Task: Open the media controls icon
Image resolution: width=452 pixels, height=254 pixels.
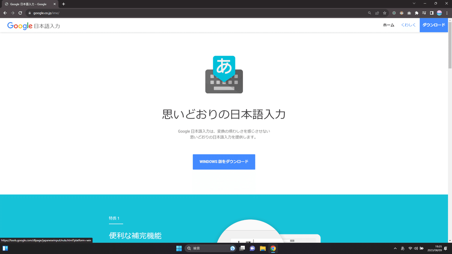Action: tap(424, 13)
